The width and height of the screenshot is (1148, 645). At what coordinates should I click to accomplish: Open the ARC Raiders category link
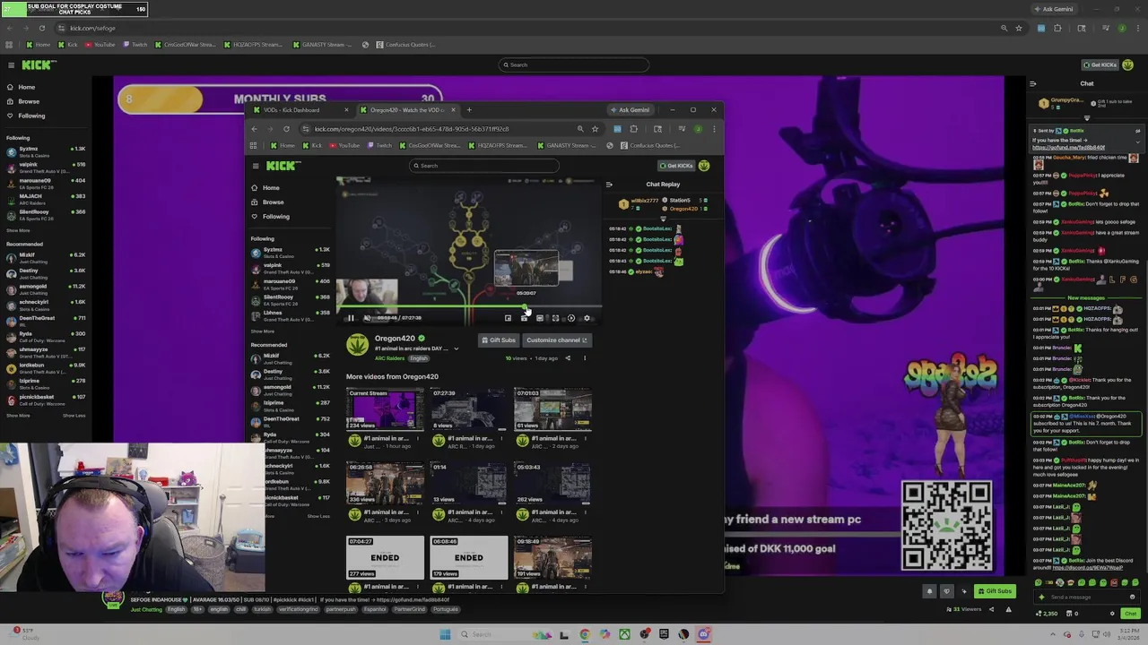[x=389, y=358]
